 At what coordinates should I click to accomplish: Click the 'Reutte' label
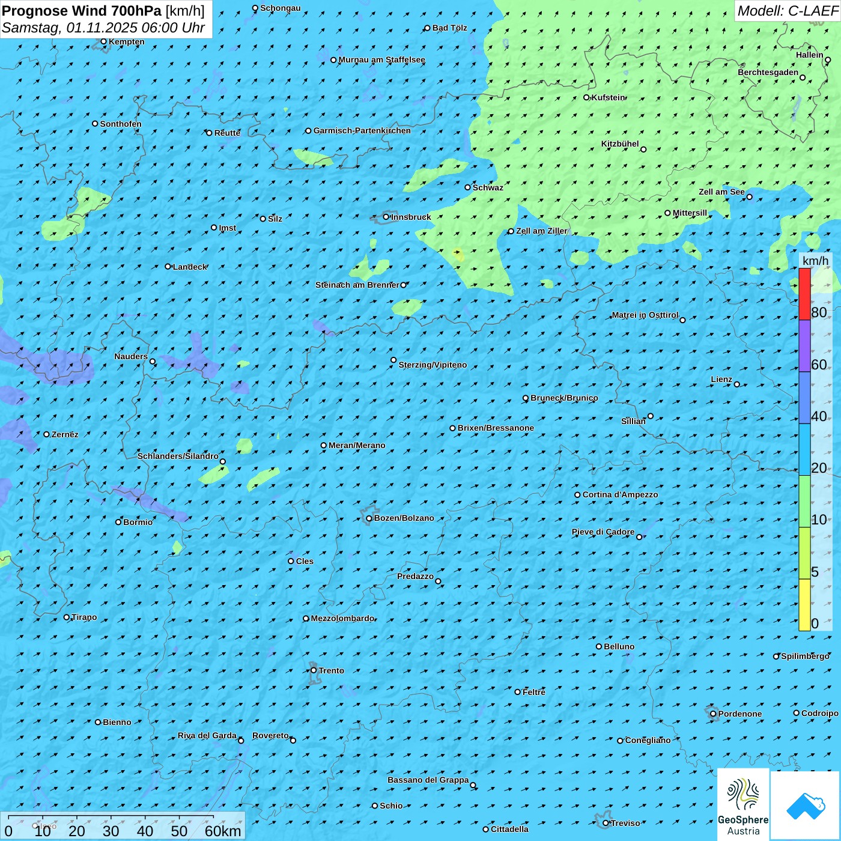coord(227,133)
